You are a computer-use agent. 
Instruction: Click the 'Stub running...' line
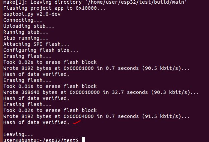point(26,38)
